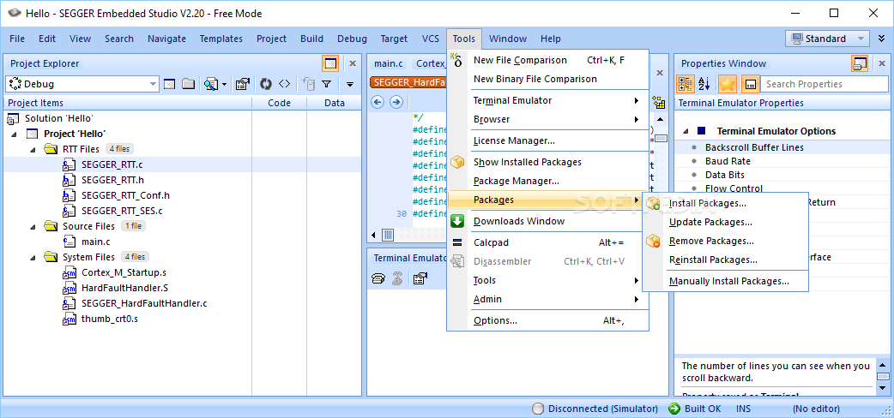Collapse the System Files folder
This screenshot has height=418, width=894.
coord(33,258)
